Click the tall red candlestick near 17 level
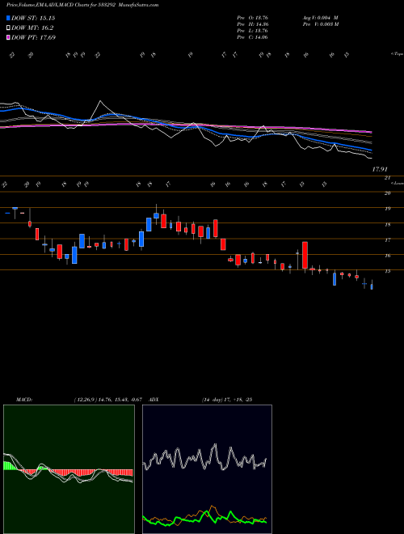This screenshot has width=404, height=534. click(305, 255)
